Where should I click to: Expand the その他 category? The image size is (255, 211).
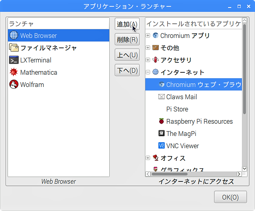click(148, 47)
